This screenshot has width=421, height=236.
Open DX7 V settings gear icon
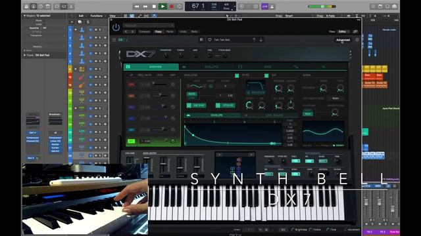pos(357,40)
